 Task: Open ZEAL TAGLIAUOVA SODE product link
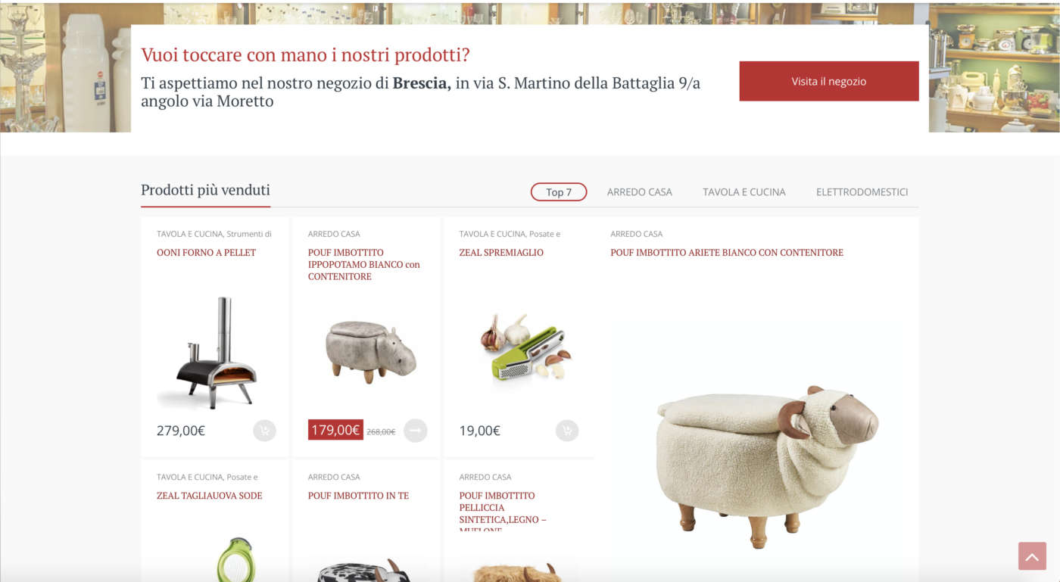point(210,496)
